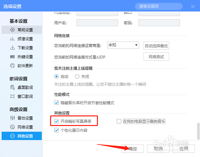Click the 密码 input field
The width and height of the screenshot is (200, 157).
point(159,23)
